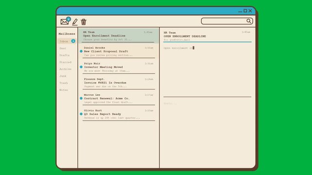This screenshot has width=312, height=175.
Task: Go to the Archive mailbox
Action: click(65, 69)
